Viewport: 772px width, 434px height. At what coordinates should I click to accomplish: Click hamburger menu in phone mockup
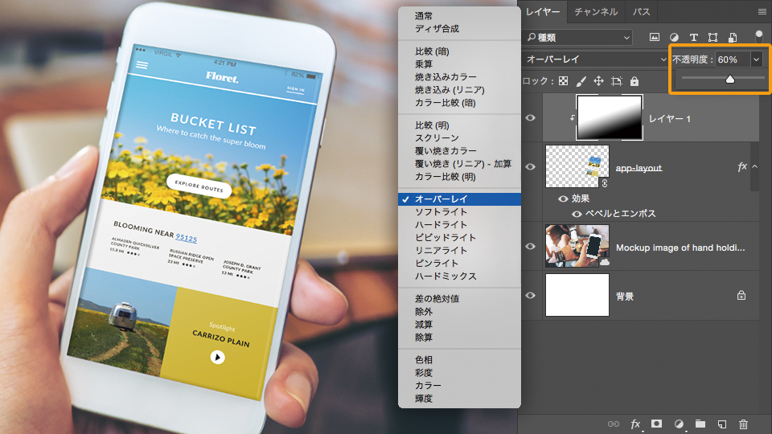[142, 65]
